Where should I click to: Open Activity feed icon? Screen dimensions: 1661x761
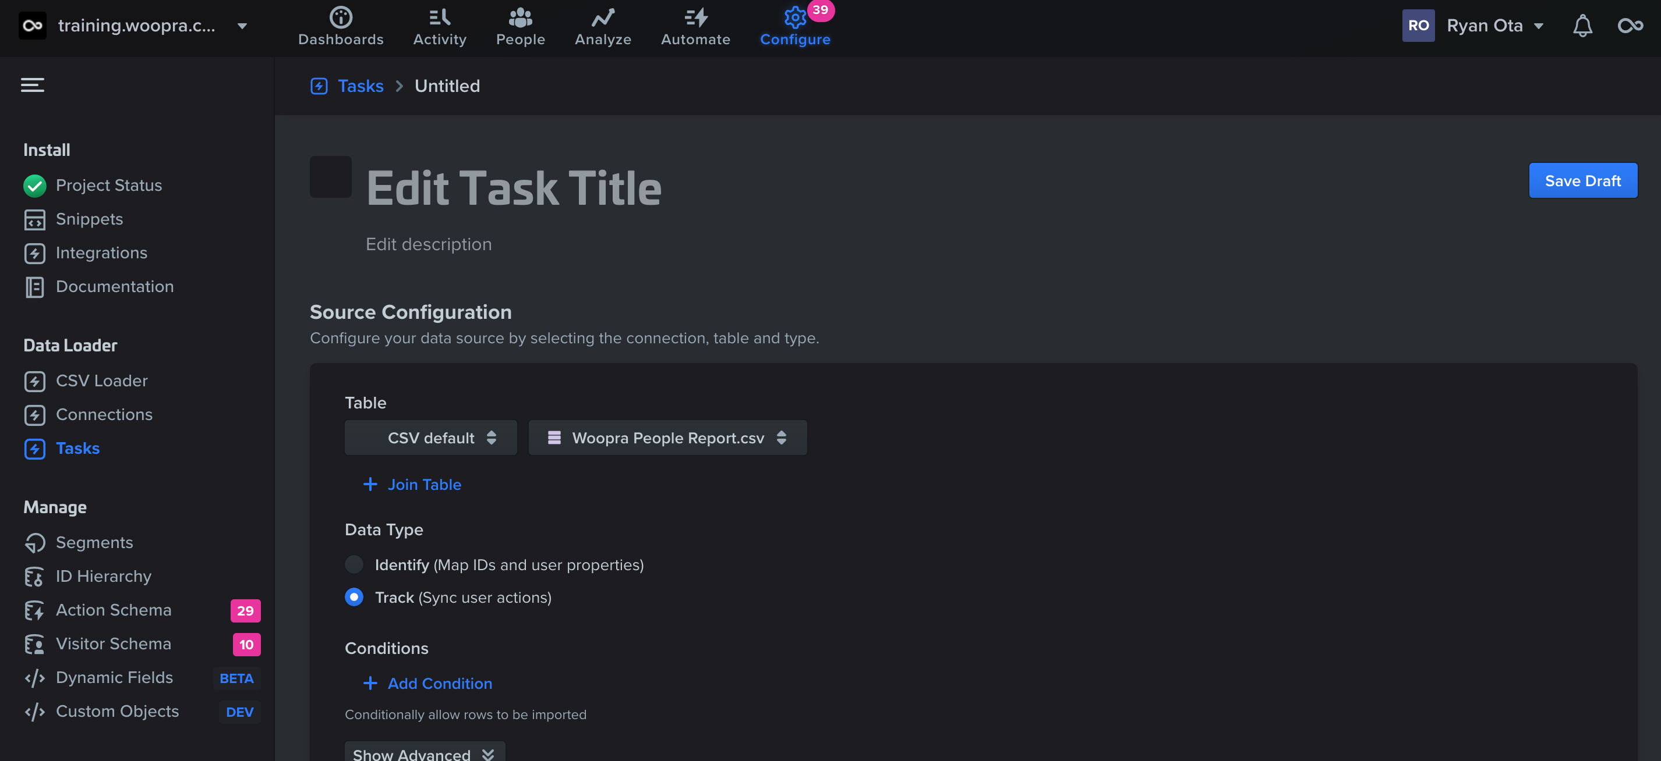[440, 17]
